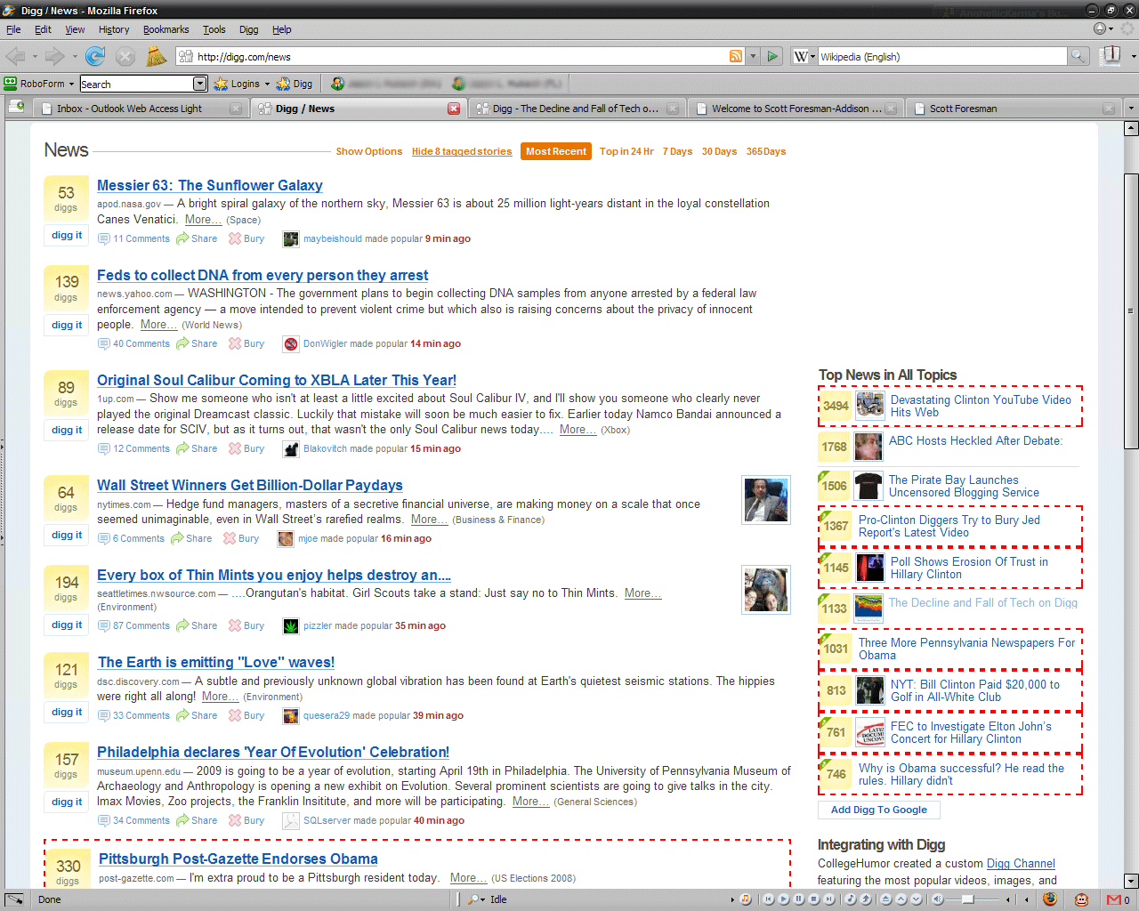This screenshot has width=1139, height=911.
Task: Click the Add Digg To Google button
Action: (x=878, y=810)
